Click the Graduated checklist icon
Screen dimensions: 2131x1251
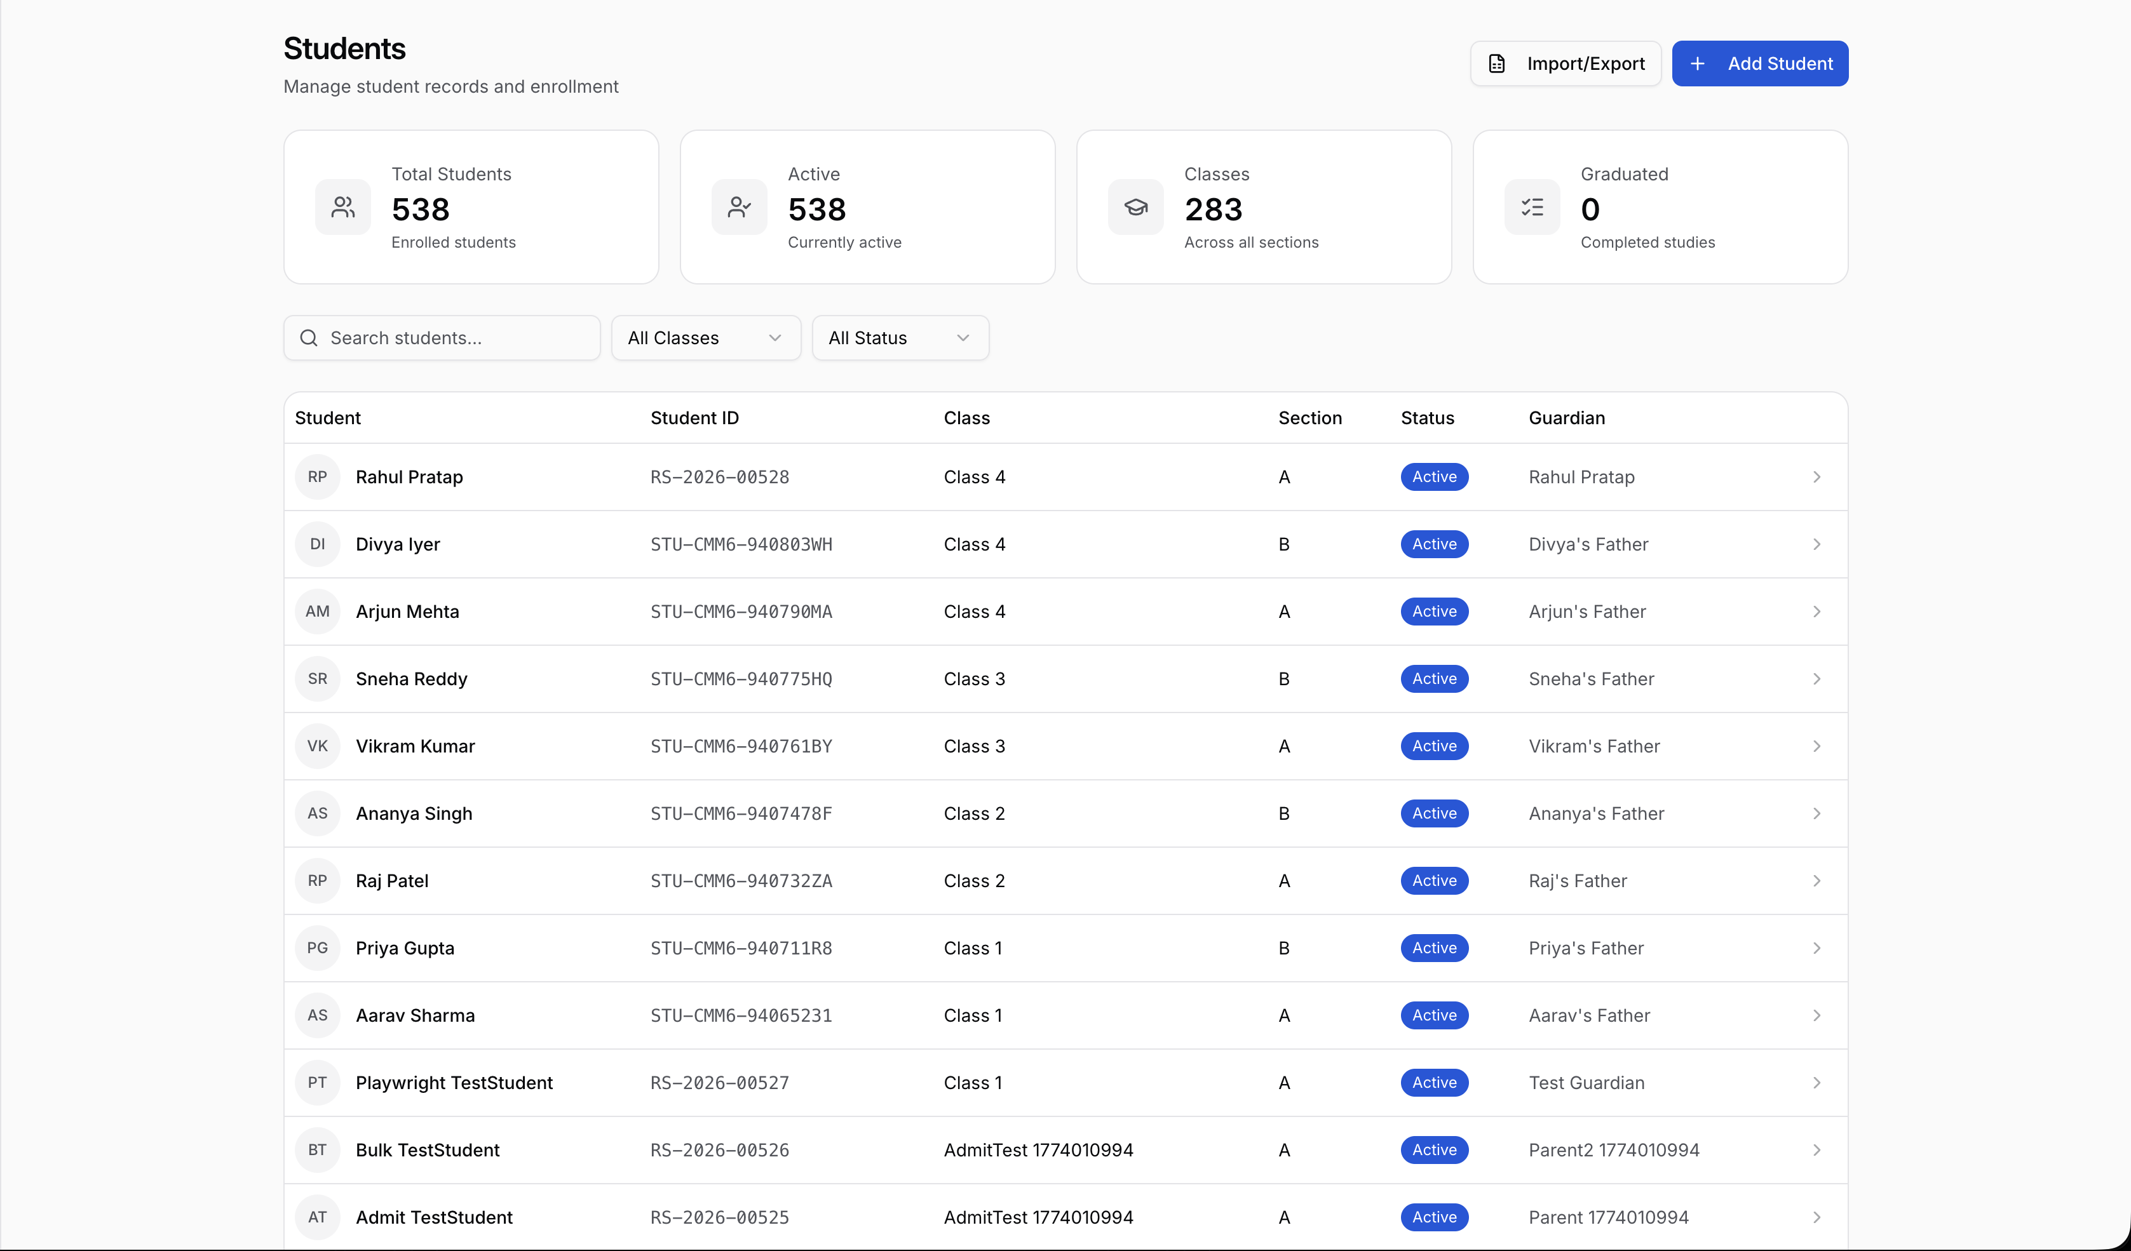point(1531,207)
